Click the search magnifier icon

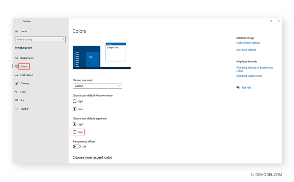pos(63,40)
